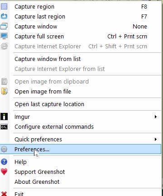Image resolution: width=163 pixels, height=196 pixels.
Task: Click the F8 shortcut label
Action: 144,7
